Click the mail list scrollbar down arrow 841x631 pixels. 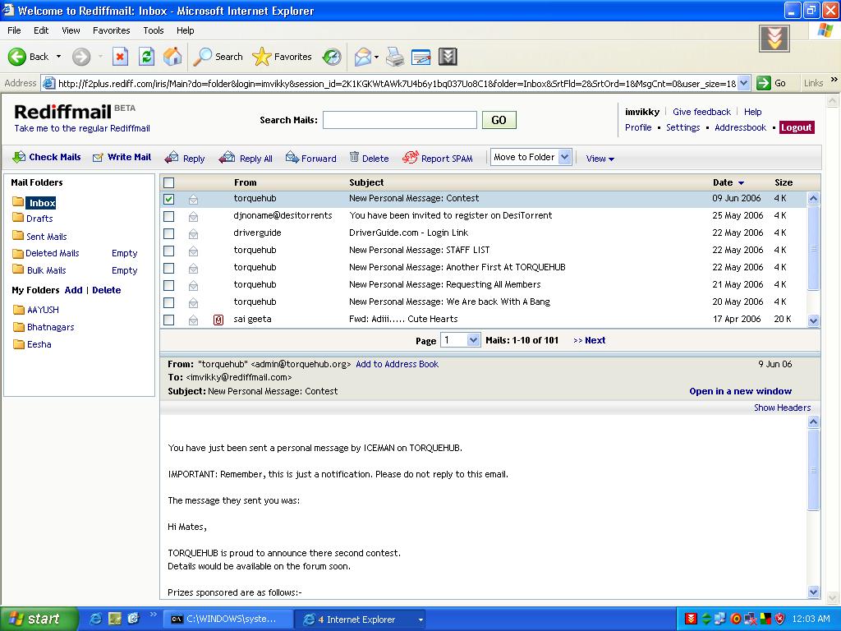pos(813,320)
